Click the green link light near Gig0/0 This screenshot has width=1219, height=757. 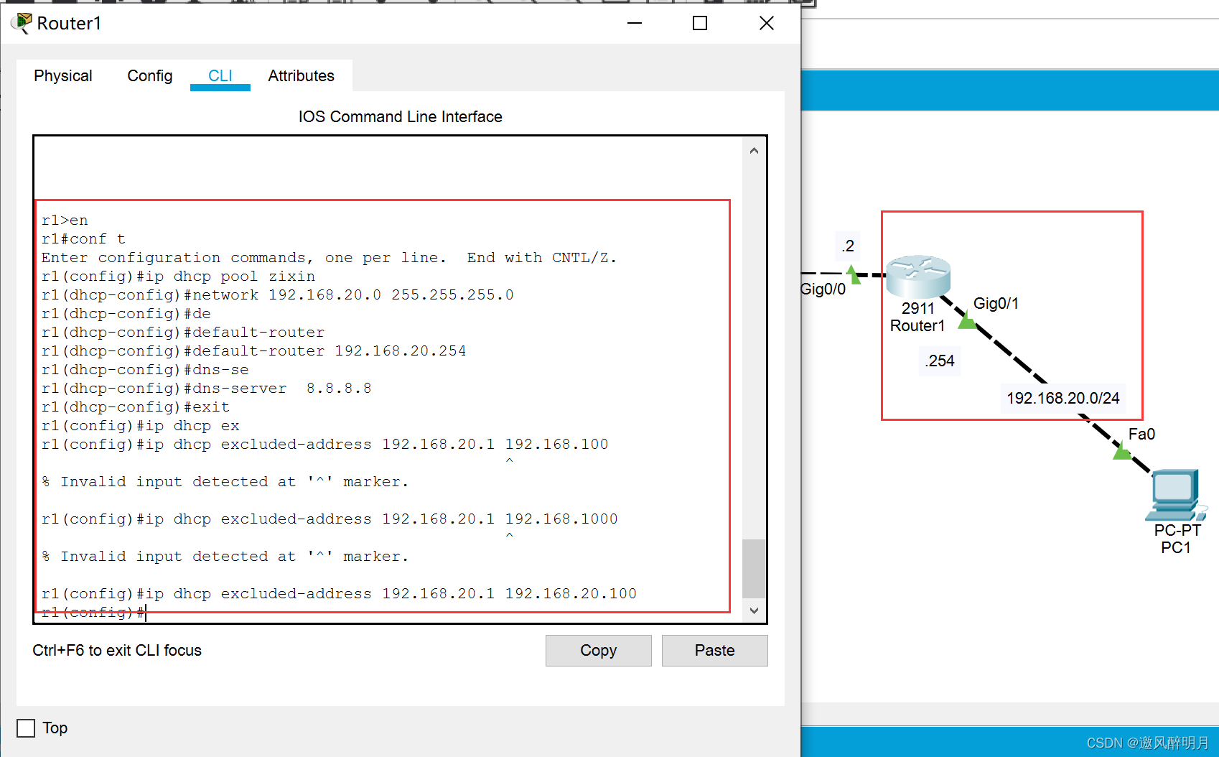853,274
